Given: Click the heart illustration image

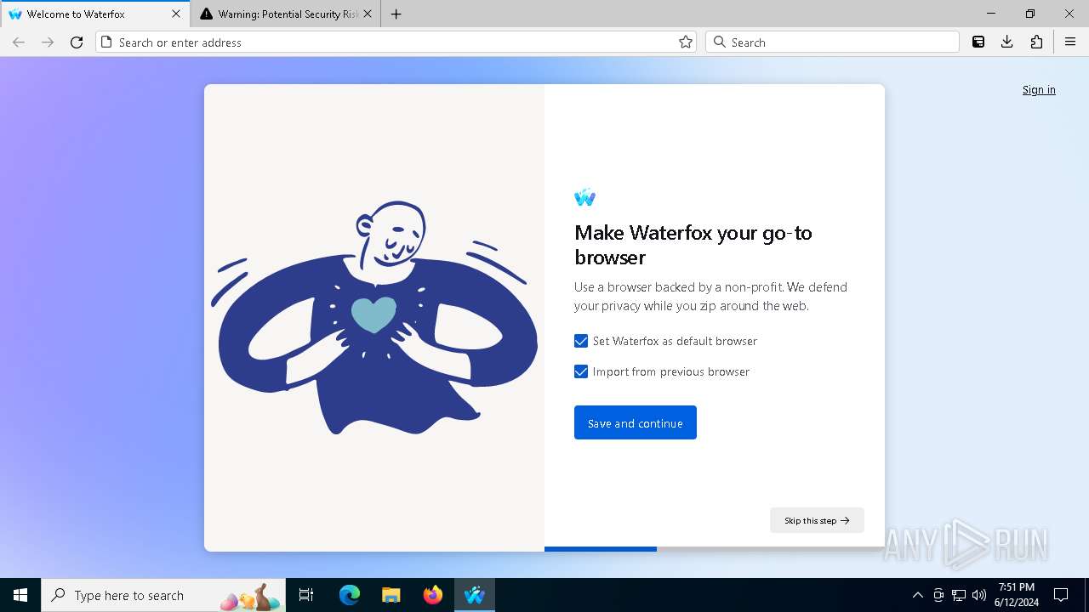Looking at the screenshot, I should pos(374,318).
